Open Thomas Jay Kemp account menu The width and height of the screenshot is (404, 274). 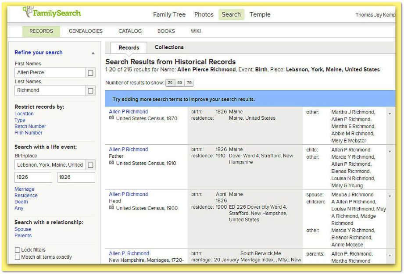[x=375, y=15]
